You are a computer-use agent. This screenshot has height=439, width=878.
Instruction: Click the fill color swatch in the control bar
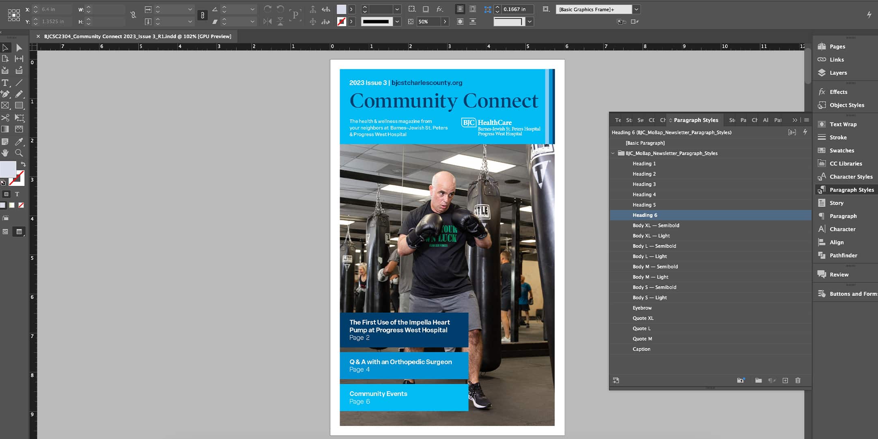coord(342,9)
